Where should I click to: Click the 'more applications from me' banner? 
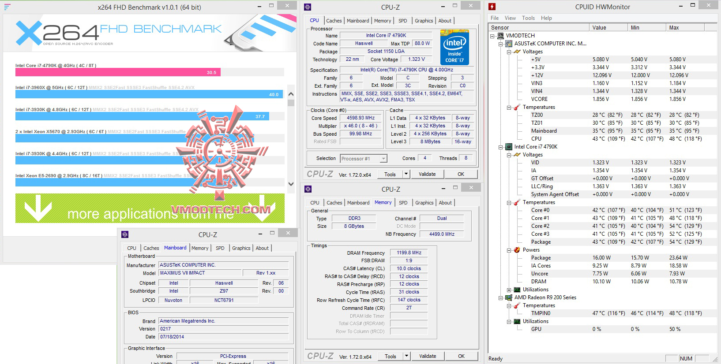point(150,208)
